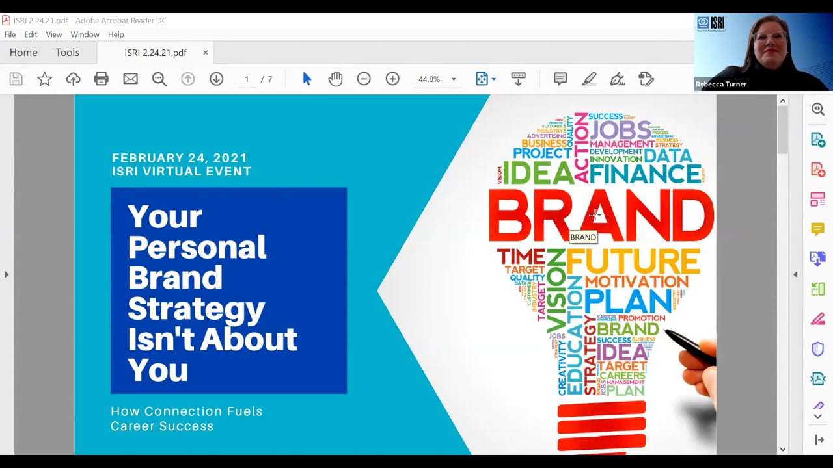This screenshot has width=833, height=468.
Task: Click Rebecca Turner webcam thumbnail
Action: [763, 52]
